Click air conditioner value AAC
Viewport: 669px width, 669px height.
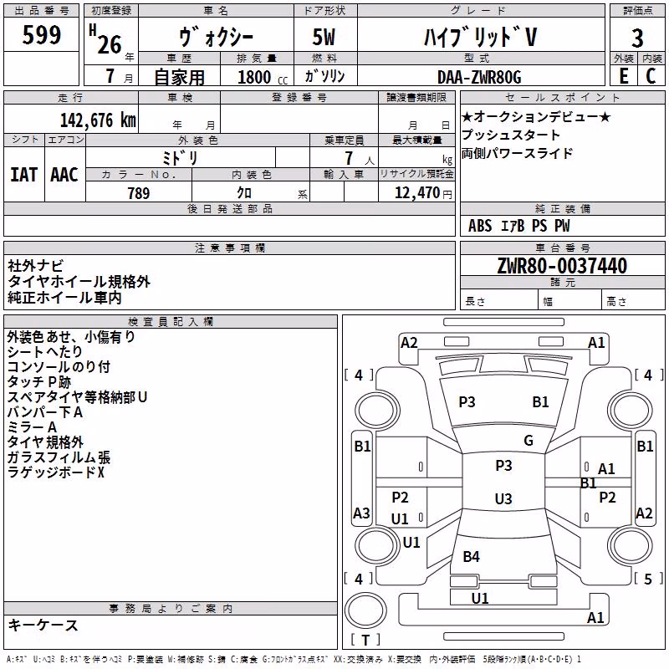pyautogui.click(x=64, y=175)
